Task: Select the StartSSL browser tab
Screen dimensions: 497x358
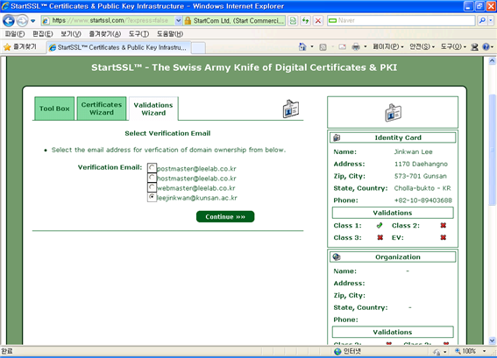Action: (x=119, y=47)
